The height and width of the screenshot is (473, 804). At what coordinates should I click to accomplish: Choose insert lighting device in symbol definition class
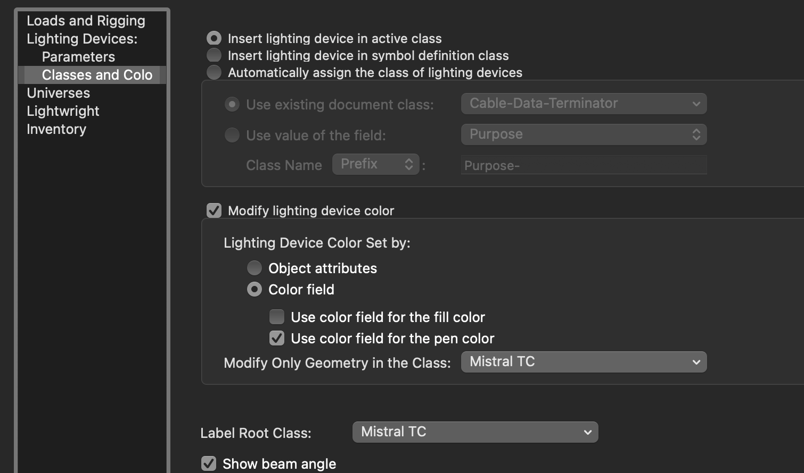click(x=214, y=55)
